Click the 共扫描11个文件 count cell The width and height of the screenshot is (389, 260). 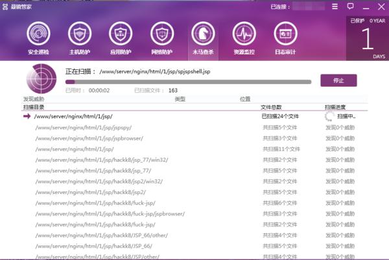(x=281, y=149)
